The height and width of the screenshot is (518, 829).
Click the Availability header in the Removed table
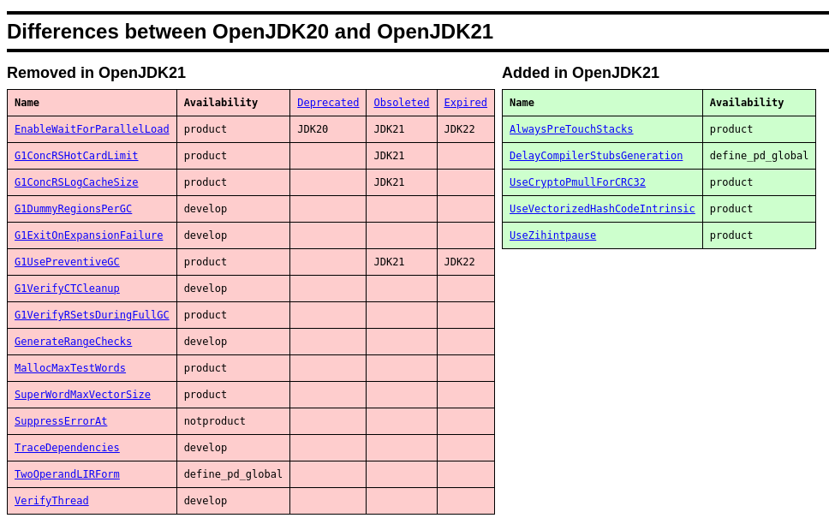(x=221, y=103)
